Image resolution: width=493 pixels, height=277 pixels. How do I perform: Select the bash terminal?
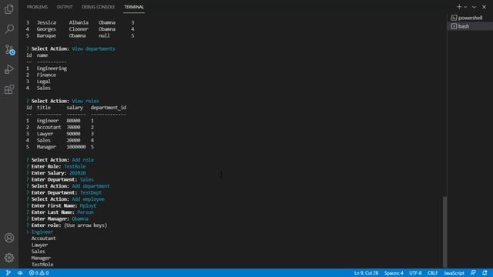470,26
